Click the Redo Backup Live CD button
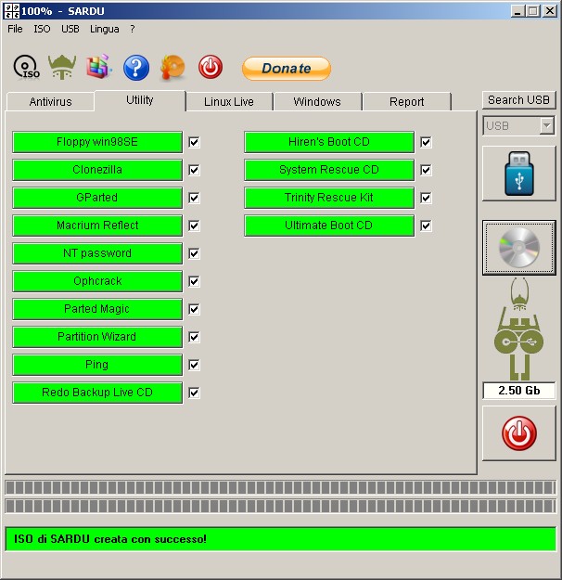This screenshot has width=562, height=580. (x=97, y=393)
